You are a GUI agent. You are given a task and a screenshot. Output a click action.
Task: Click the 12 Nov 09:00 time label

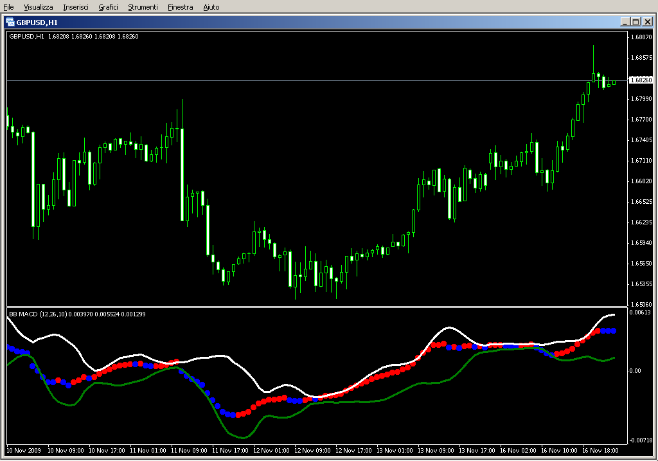(313, 451)
